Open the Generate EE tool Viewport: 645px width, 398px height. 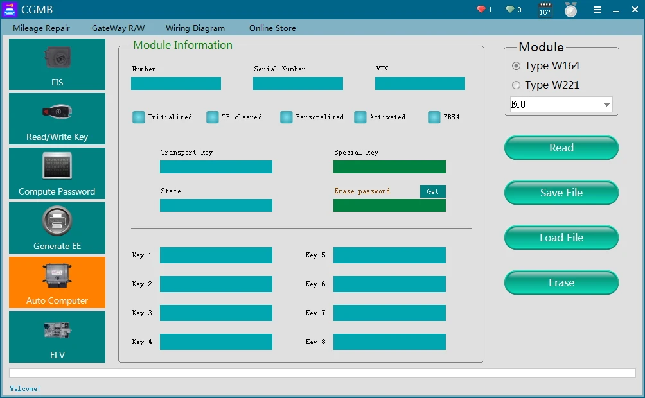pyautogui.click(x=57, y=228)
